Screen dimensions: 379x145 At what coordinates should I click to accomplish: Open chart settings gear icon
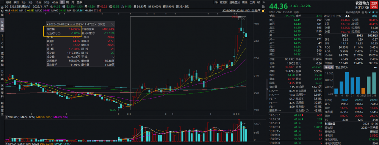point(258,2)
